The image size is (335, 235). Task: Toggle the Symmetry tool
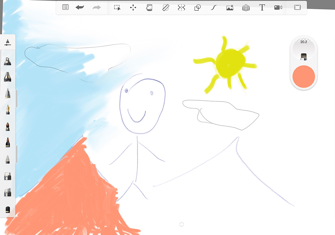point(181,8)
